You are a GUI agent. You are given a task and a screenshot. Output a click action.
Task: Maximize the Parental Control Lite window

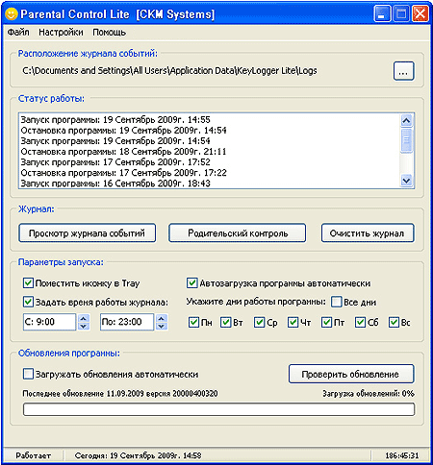tap(401, 14)
